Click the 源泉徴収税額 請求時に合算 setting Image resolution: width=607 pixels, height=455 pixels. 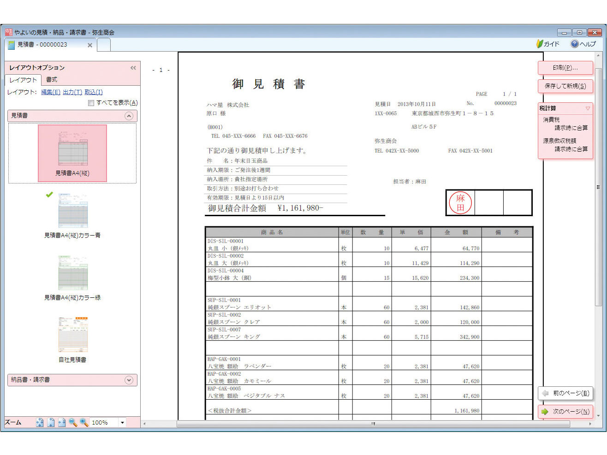565,145
